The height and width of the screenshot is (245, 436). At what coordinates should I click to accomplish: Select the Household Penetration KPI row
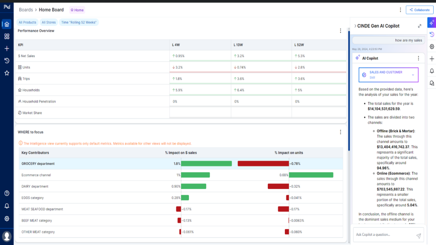[x=181, y=101]
